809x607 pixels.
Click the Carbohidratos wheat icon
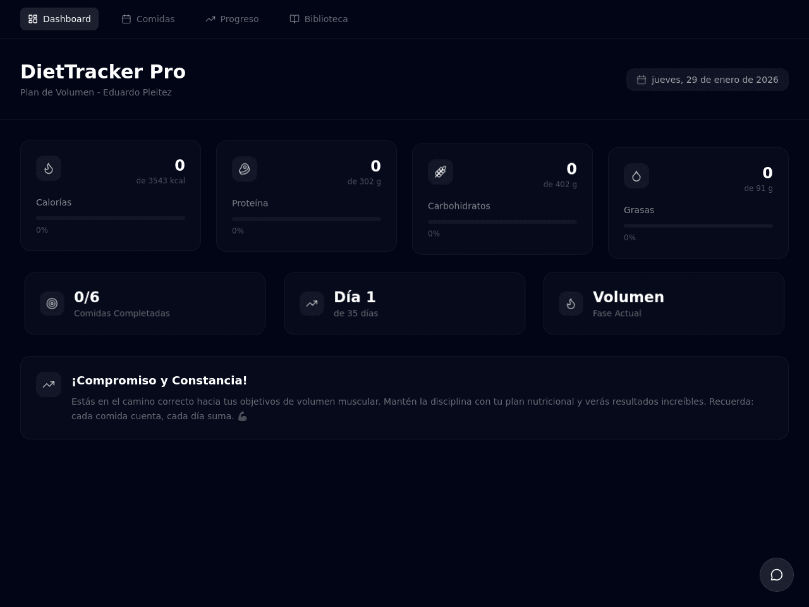pos(441,172)
